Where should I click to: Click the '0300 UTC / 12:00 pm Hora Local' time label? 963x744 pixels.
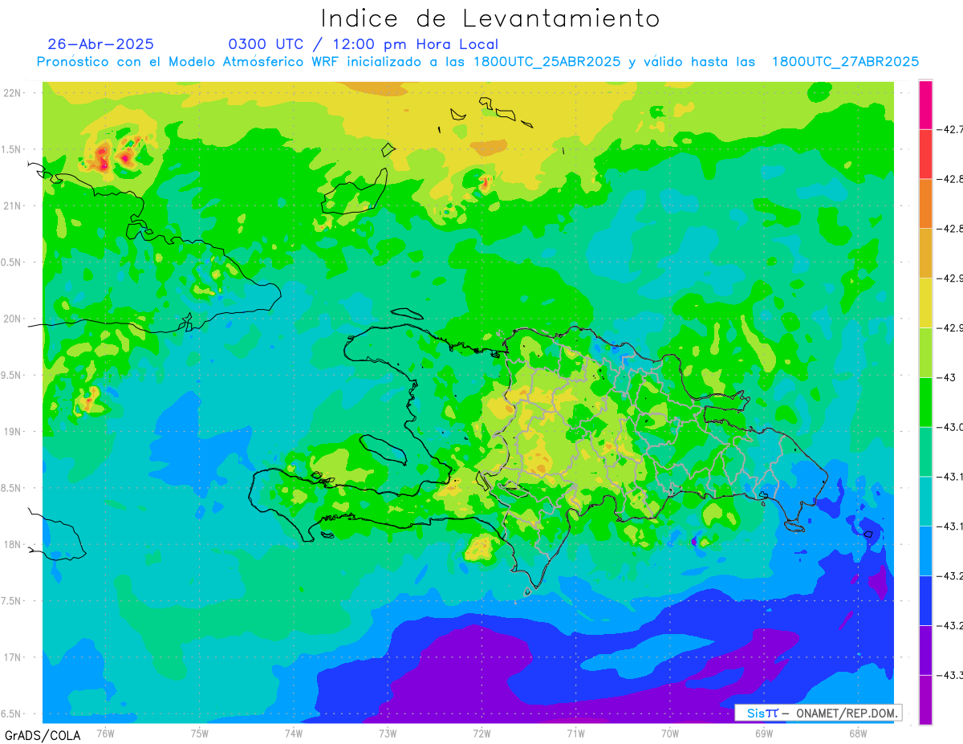(x=364, y=44)
